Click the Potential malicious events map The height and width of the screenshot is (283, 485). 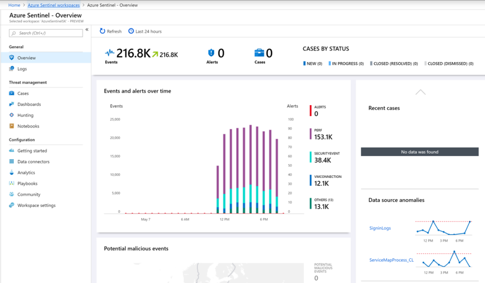[204, 273]
